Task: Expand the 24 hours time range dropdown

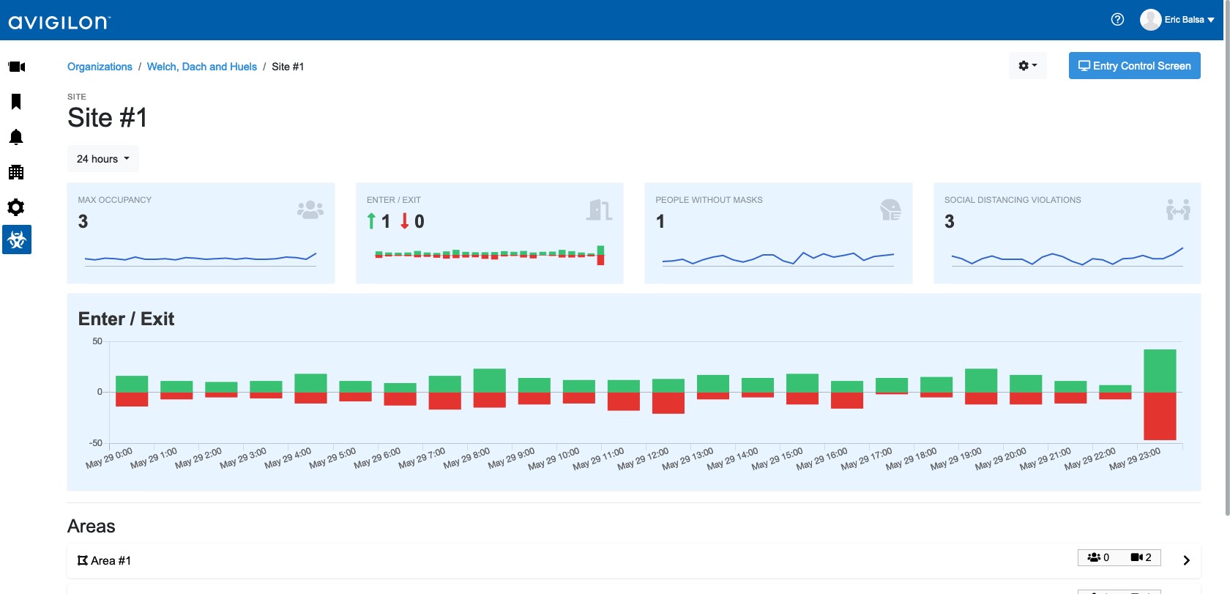Action: (x=102, y=159)
